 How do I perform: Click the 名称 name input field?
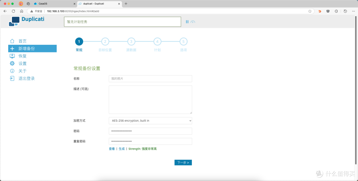coord(150,79)
